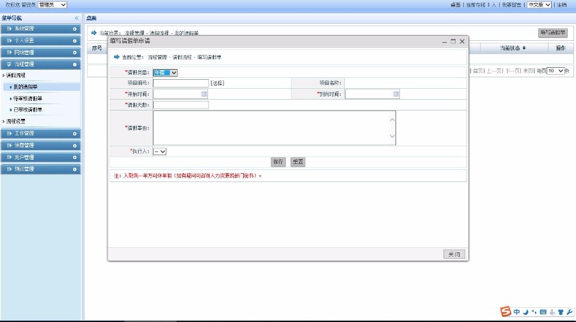Collapse the 菜单导航 sidebar with the double-chevron icon
The width and height of the screenshot is (576, 322).
(76, 18)
